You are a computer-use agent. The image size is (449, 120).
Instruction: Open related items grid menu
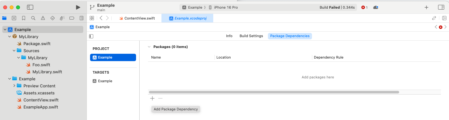click(x=92, y=18)
